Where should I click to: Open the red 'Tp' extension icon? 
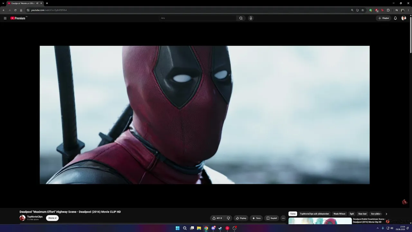(x=382, y=10)
